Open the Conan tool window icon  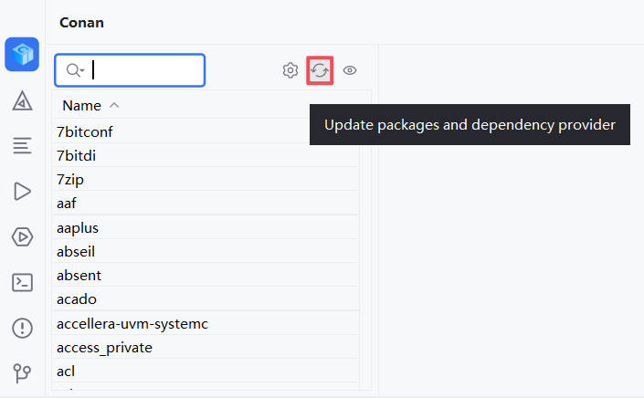(22, 54)
